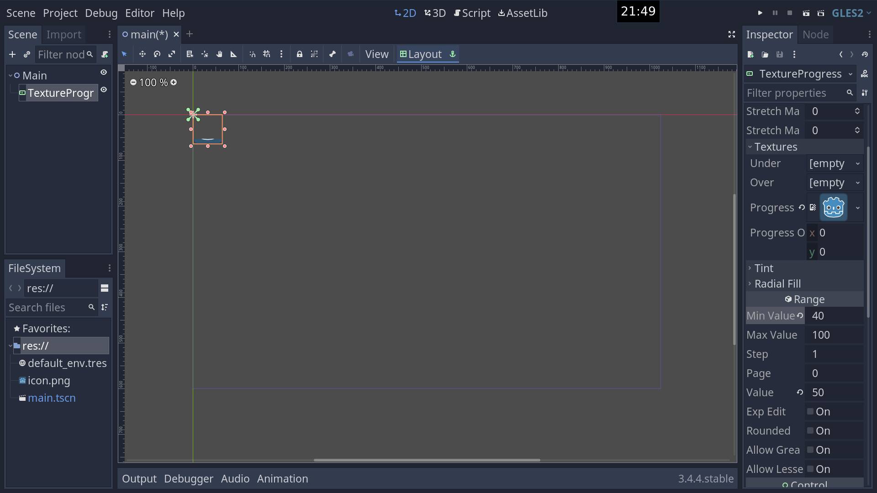
Task: Create a new resource in the Inspector
Action: click(x=750, y=54)
